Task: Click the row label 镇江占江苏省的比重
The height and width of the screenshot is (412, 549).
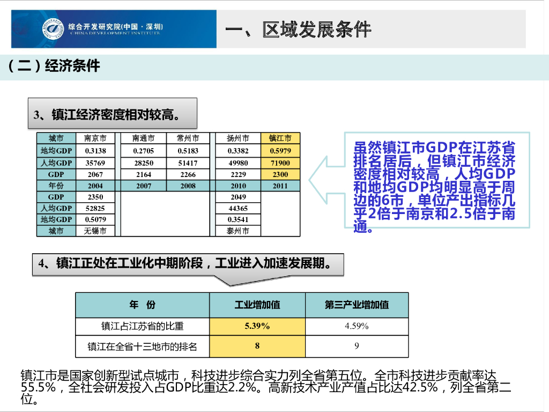Action: click(143, 326)
